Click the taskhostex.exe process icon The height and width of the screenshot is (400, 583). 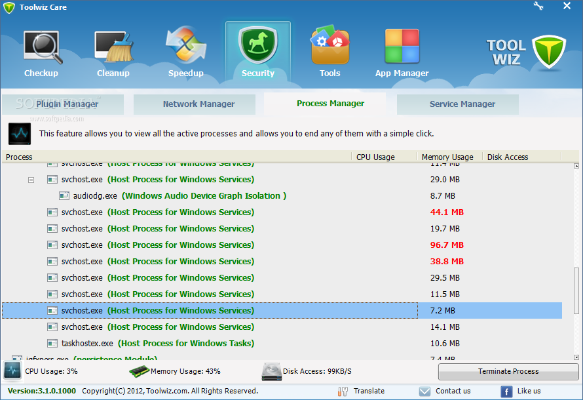[x=52, y=343]
